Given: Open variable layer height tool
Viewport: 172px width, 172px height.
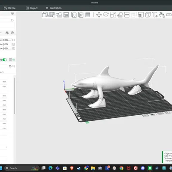Looking at the screenshot, I should [88, 15].
